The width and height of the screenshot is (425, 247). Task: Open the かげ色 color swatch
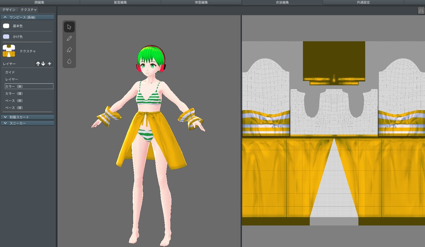click(6, 36)
